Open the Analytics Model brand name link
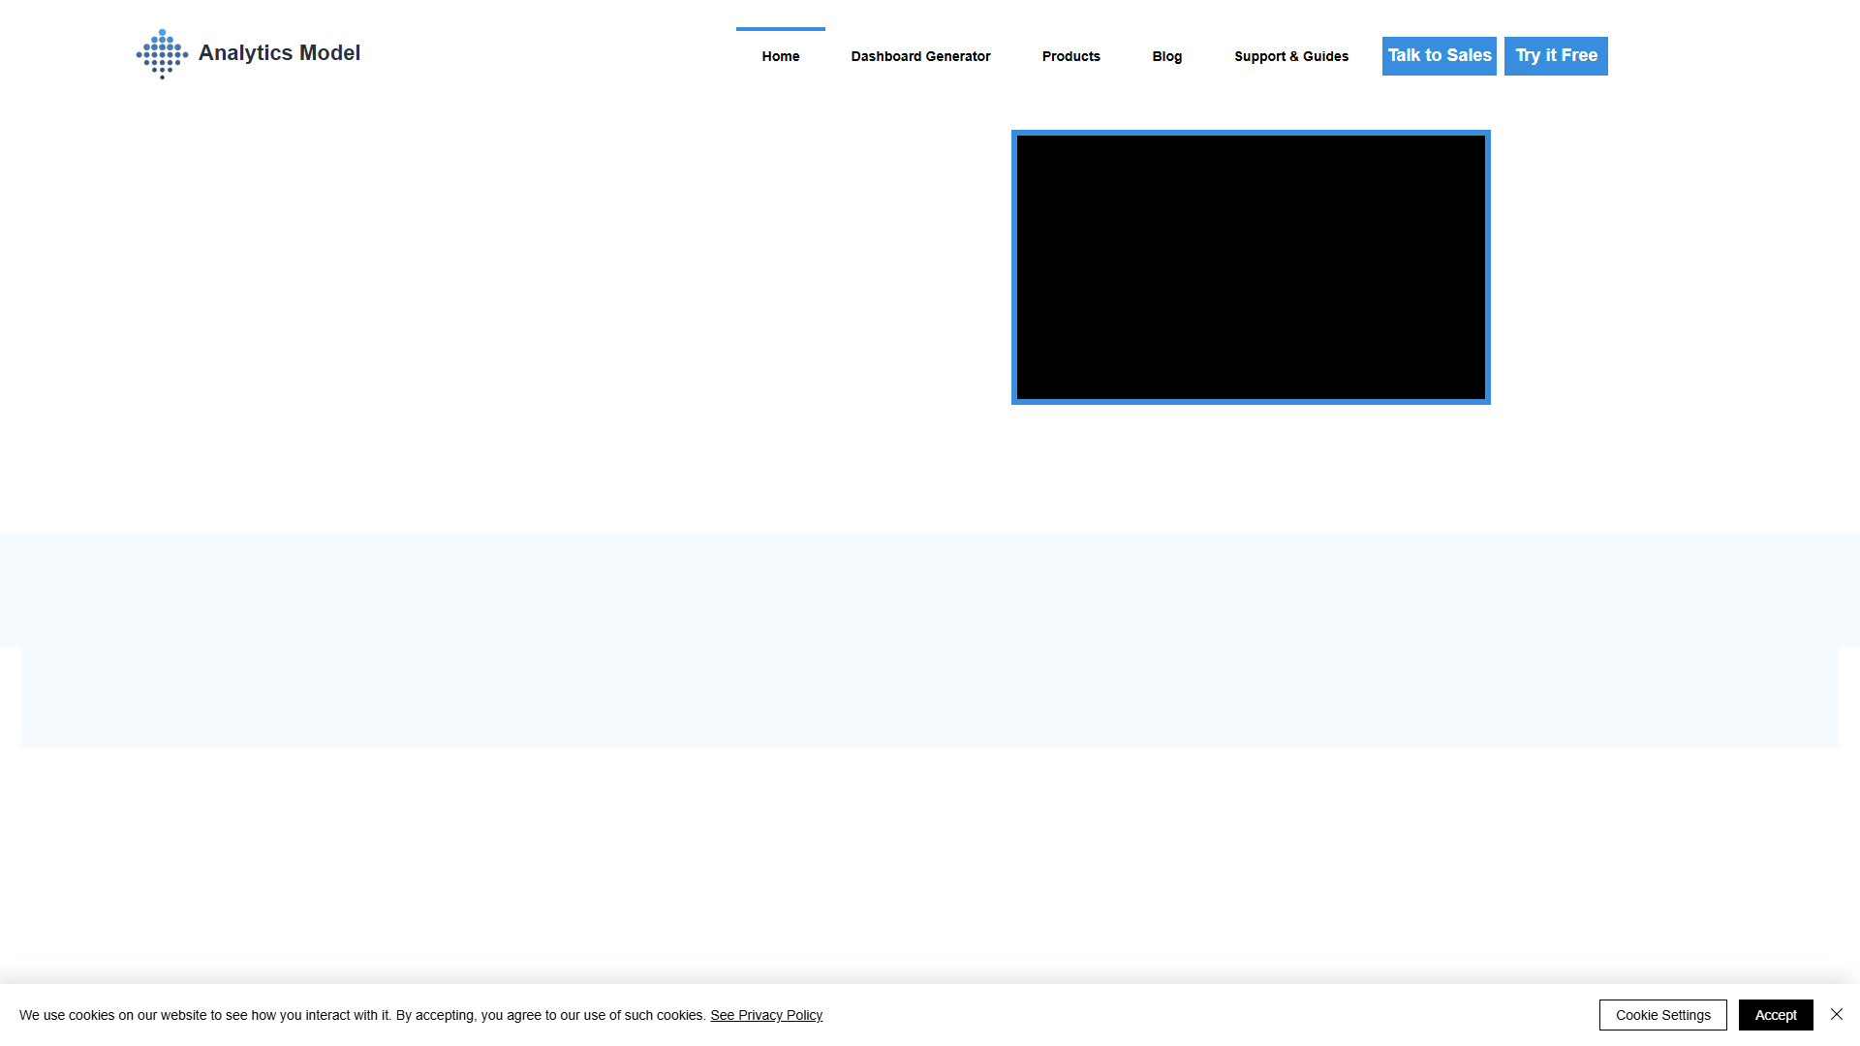The height and width of the screenshot is (1046, 1860). [279, 53]
